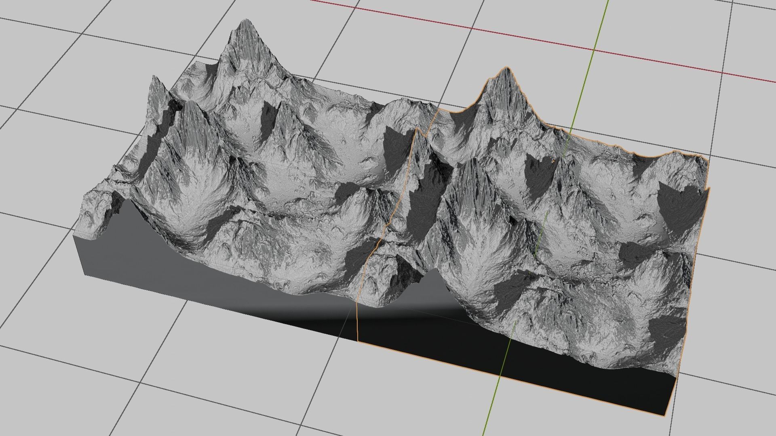
Task: Click the orange origin dot on selected terrain
Action: tap(554, 161)
